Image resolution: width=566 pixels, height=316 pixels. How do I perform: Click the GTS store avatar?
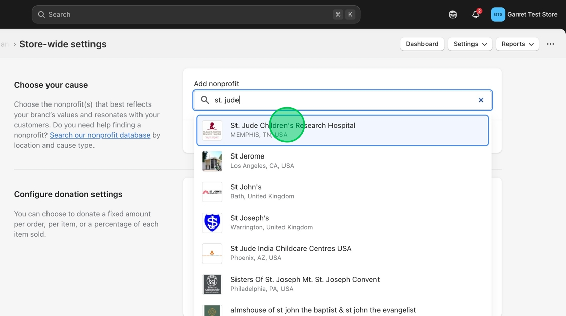[498, 15]
